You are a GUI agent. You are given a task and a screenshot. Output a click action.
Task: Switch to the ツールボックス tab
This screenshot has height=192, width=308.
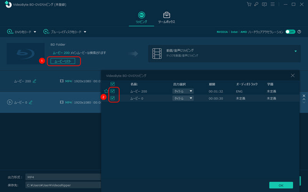click(166, 18)
